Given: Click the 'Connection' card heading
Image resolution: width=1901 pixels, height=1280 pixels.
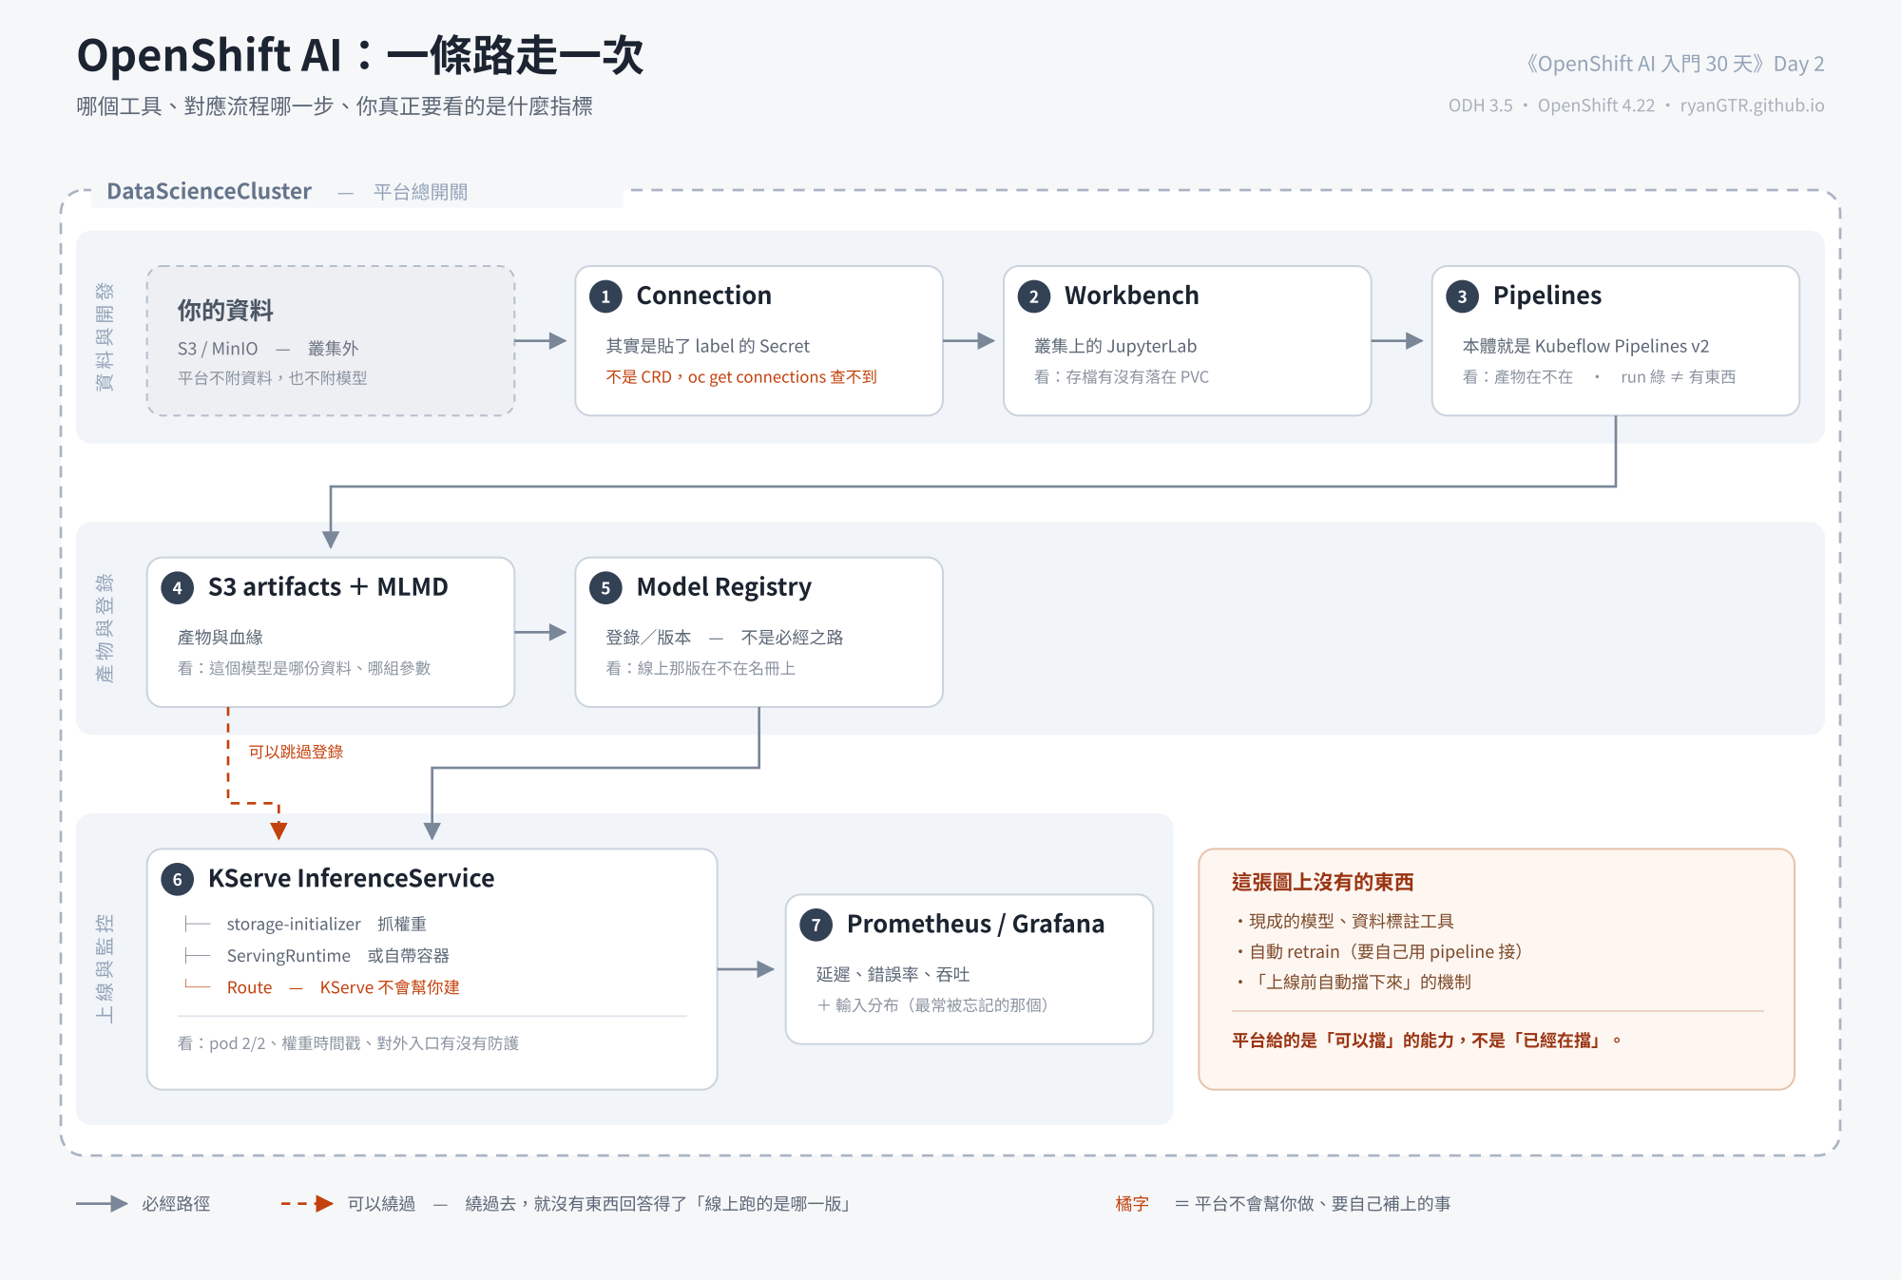Looking at the screenshot, I should click(x=703, y=296).
